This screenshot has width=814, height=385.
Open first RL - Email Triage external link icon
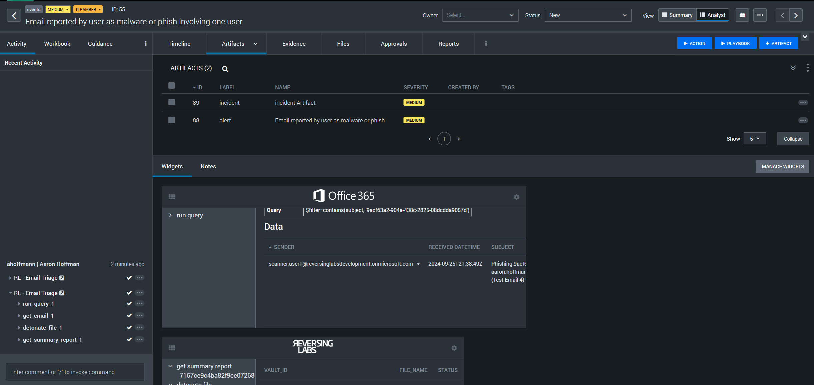click(x=62, y=278)
